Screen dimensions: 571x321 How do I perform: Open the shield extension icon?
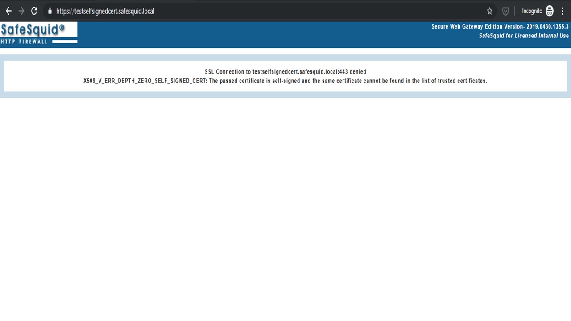tap(505, 11)
